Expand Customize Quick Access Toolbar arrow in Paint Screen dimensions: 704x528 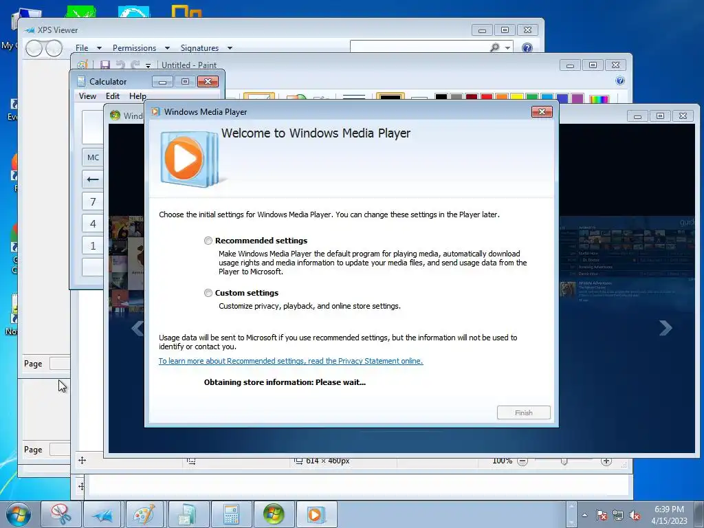tap(148, 66)
